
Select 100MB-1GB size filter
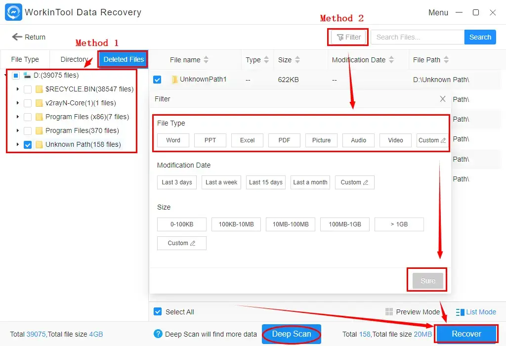(x=345, y=224)
